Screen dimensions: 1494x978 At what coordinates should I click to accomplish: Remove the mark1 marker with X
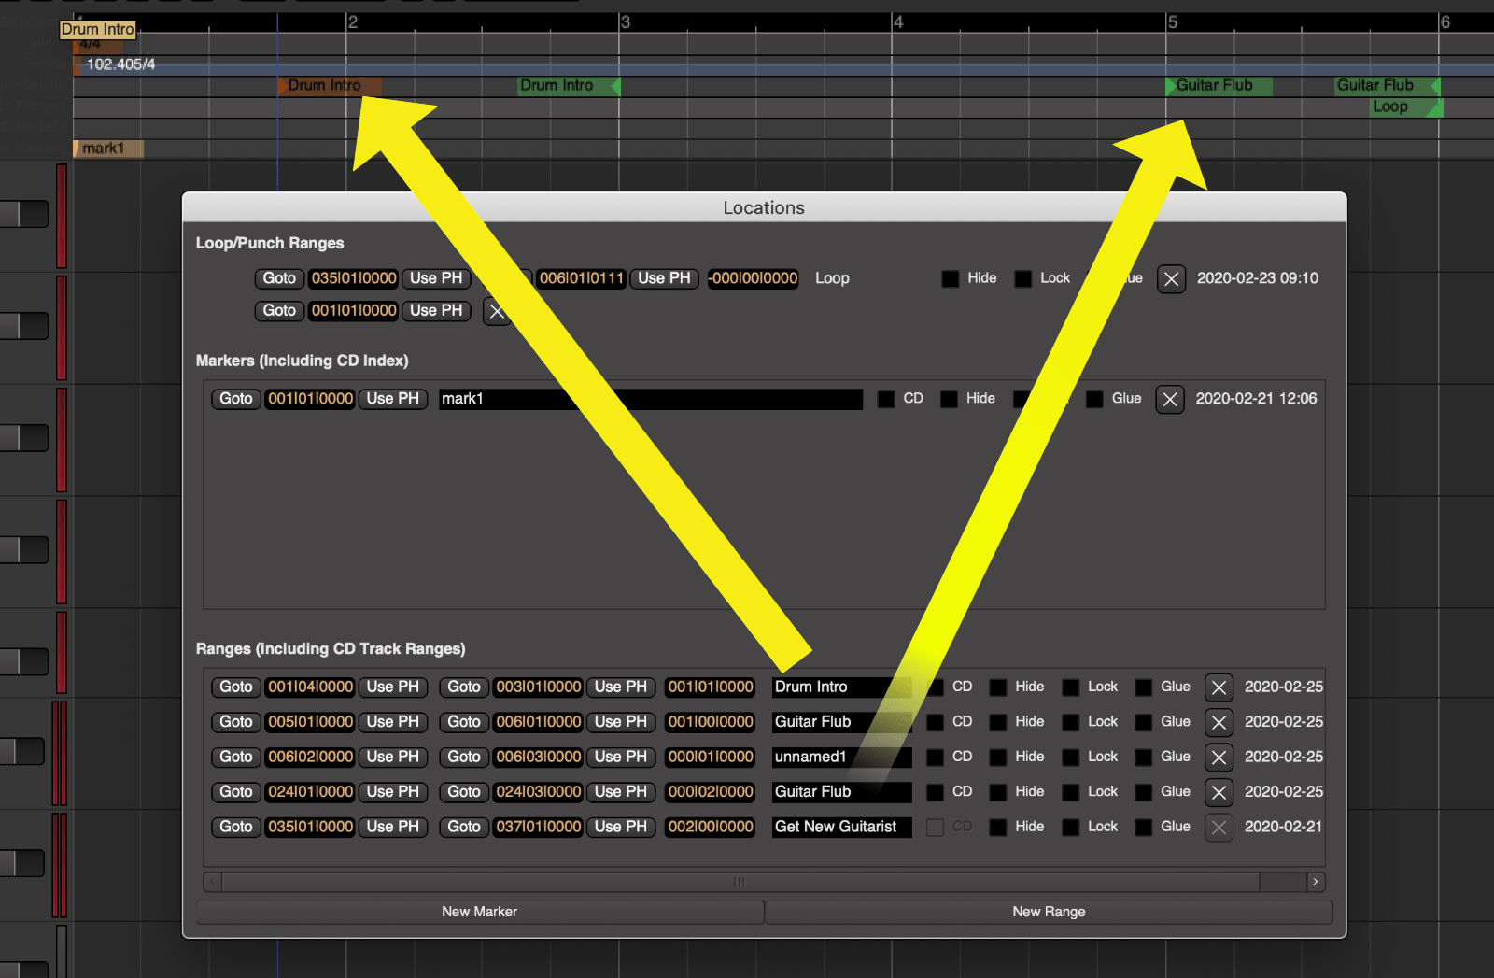pos(1170,400)
